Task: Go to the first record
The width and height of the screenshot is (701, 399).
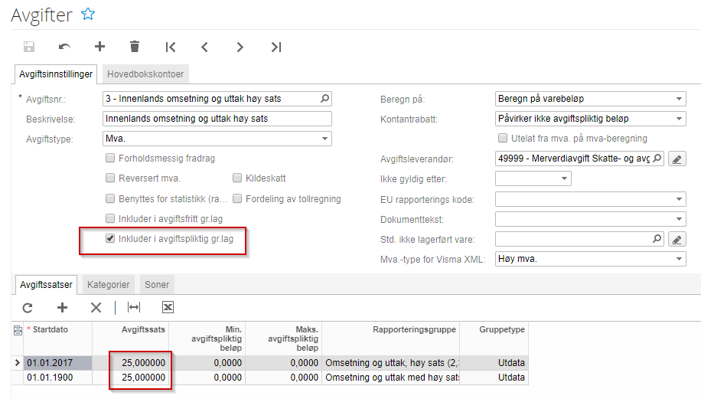Action: 170,47
